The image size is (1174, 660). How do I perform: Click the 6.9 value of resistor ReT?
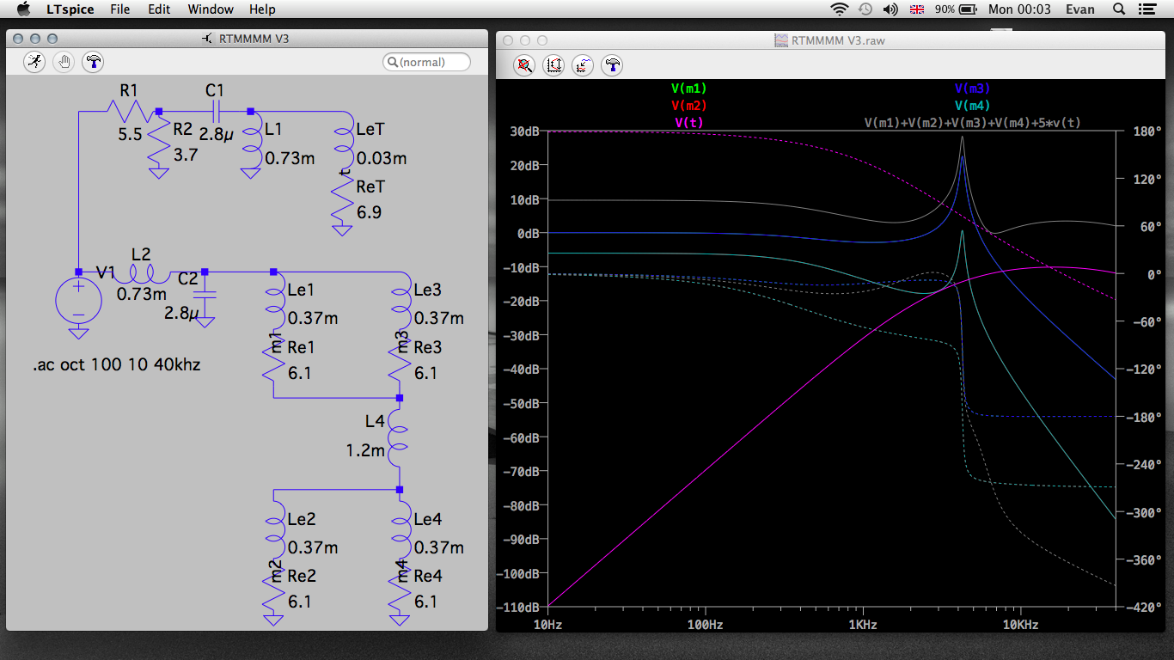pyautogui.click(x=368, y=211)
